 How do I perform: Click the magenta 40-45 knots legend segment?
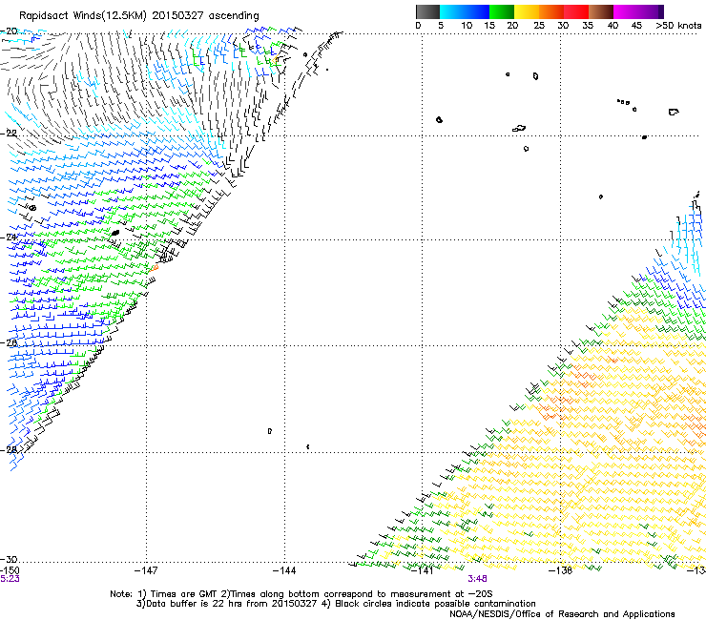tap(626, 11)
